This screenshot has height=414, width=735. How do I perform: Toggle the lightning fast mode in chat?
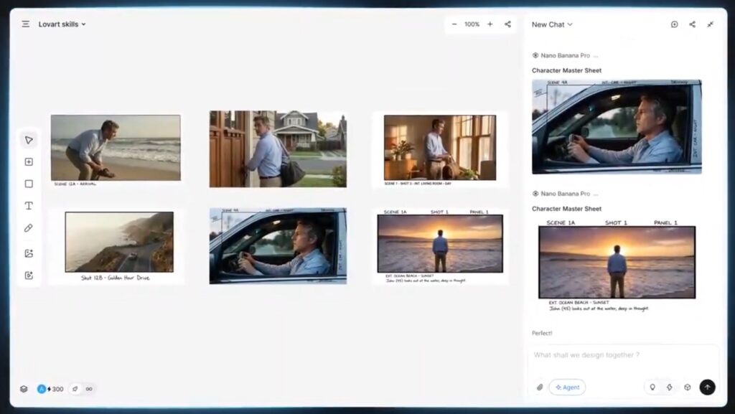coord(669,387)
